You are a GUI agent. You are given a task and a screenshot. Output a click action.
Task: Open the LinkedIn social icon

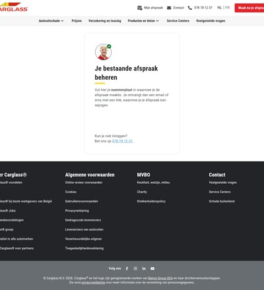point(144,268)
